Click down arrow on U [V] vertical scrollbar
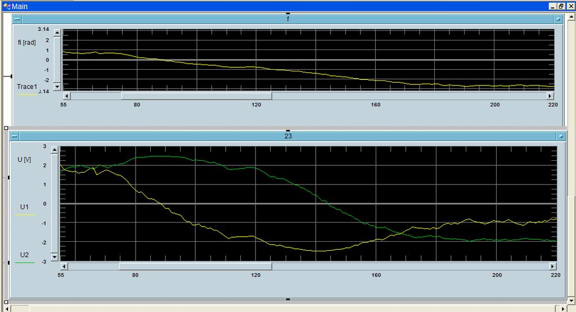Viewport: 576px width, 312px height. click(55, 257)
